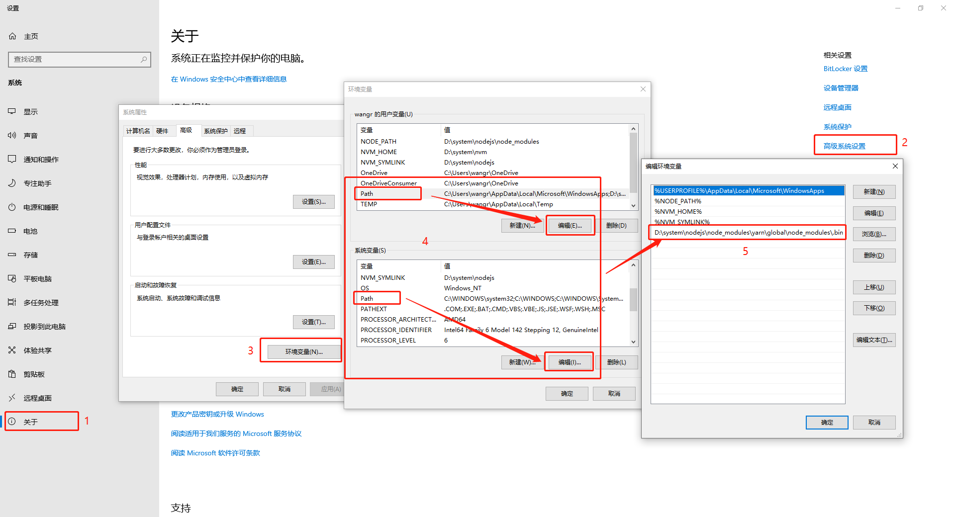Focus the 查找设置 search field
Image resolution: width=955 pixels, height=517 pixels.
[80, 59]
